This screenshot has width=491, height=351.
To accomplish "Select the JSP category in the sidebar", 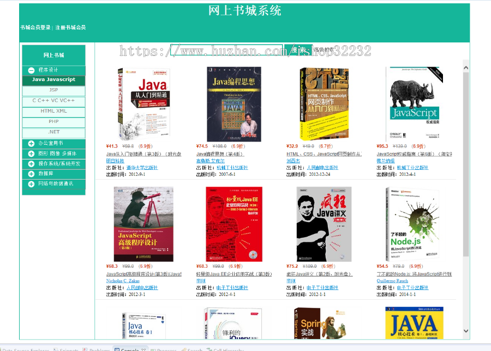I will tap(53, 90).
